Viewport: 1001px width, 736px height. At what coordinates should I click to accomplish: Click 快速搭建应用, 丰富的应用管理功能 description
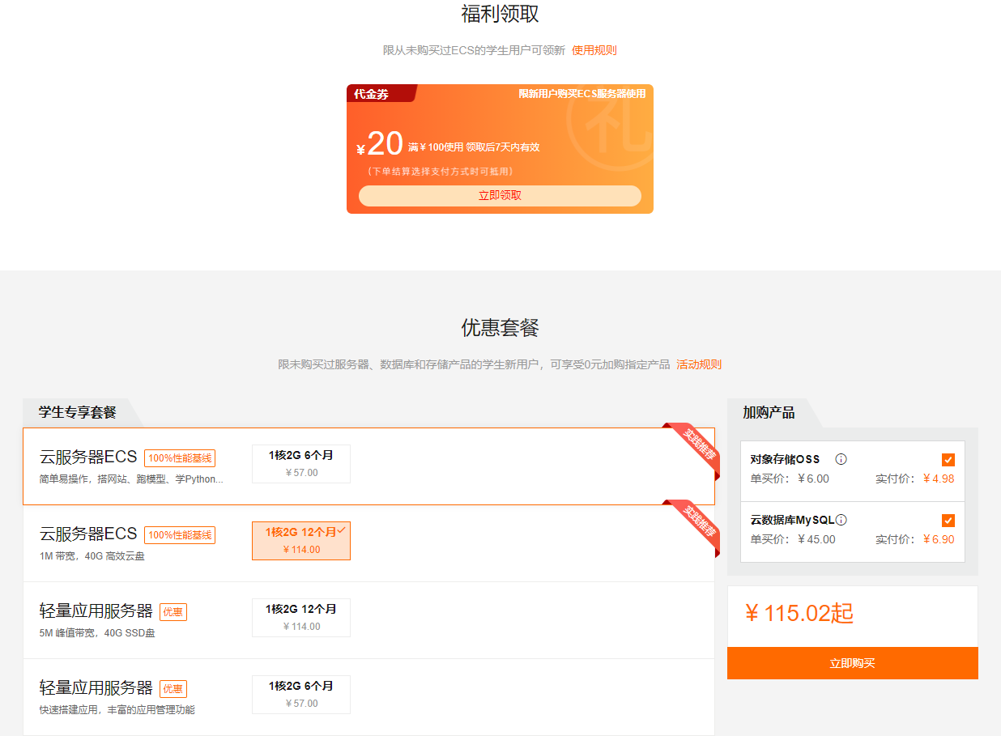pos(117,710)
